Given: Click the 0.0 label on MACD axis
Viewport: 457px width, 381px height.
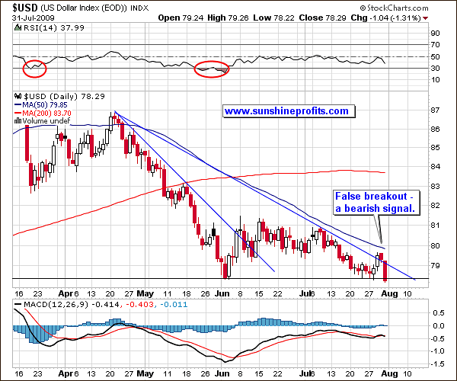Looking at the screenshot, I should tap(439, 325).
